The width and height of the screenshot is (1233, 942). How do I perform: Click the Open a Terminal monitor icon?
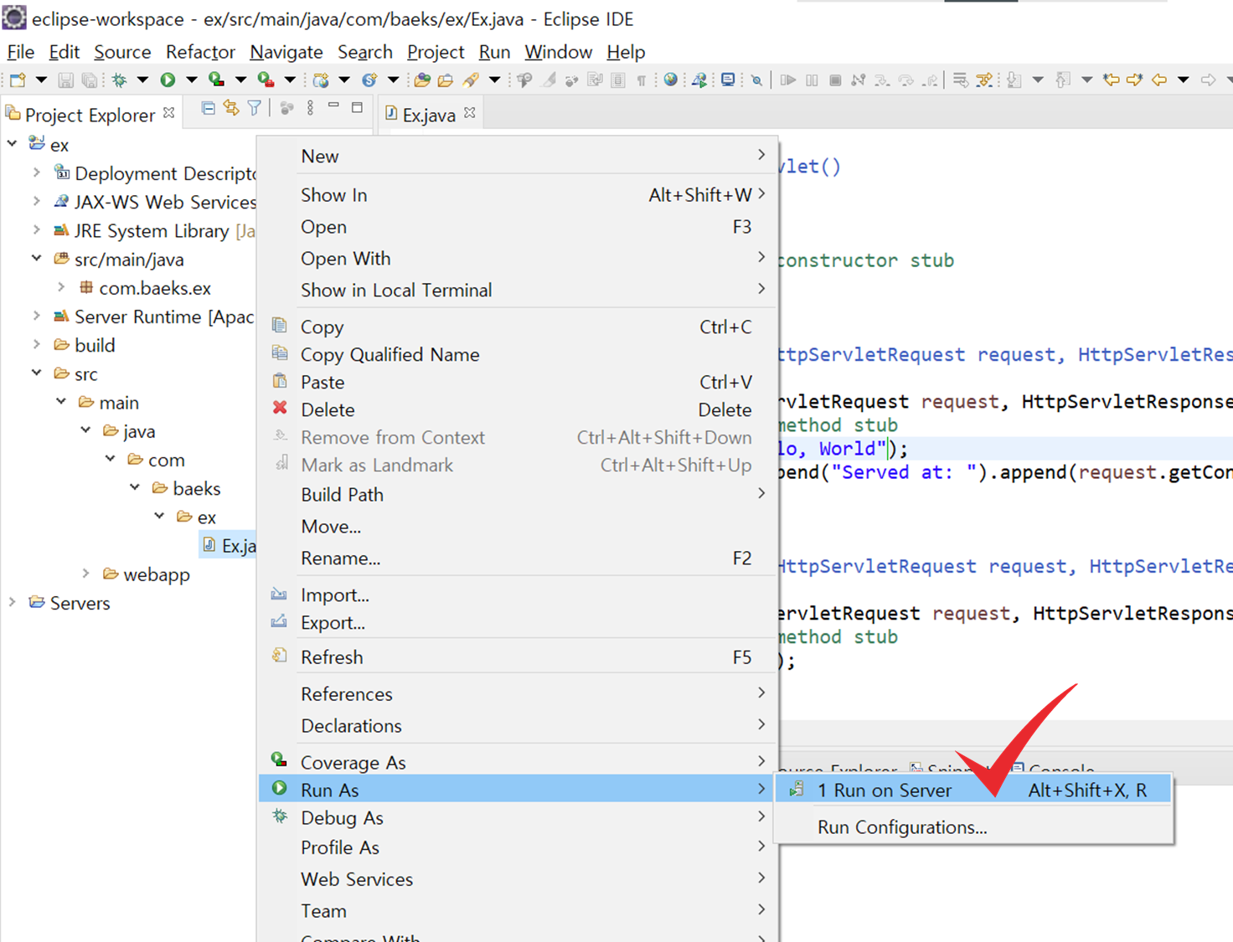tap(728, 80)
